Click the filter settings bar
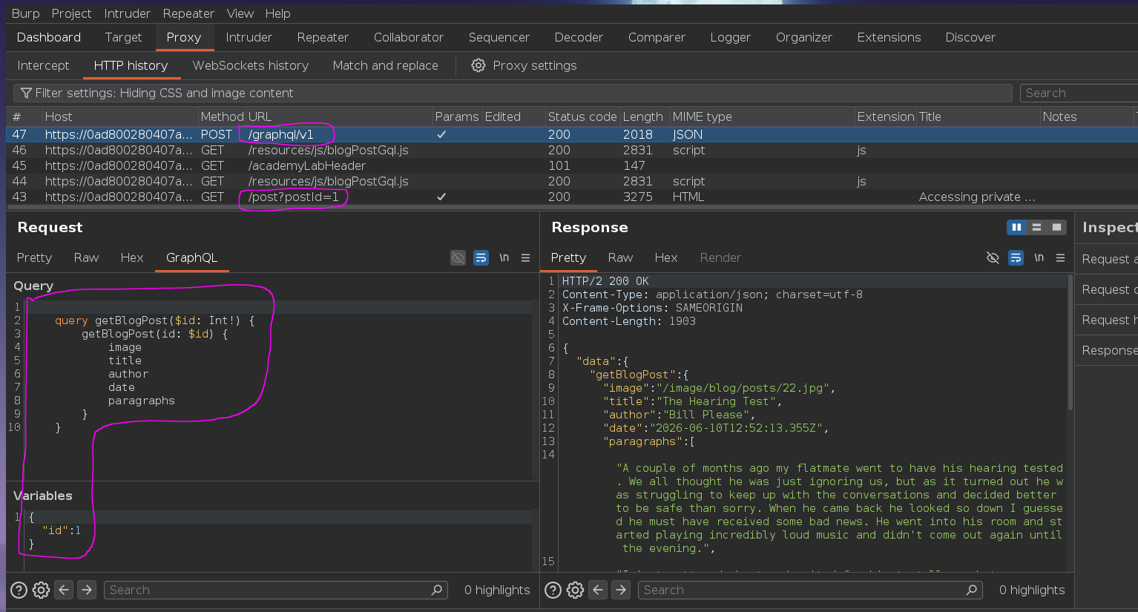The width and height of the screenshot is (1138, 612). click(513, 93)
